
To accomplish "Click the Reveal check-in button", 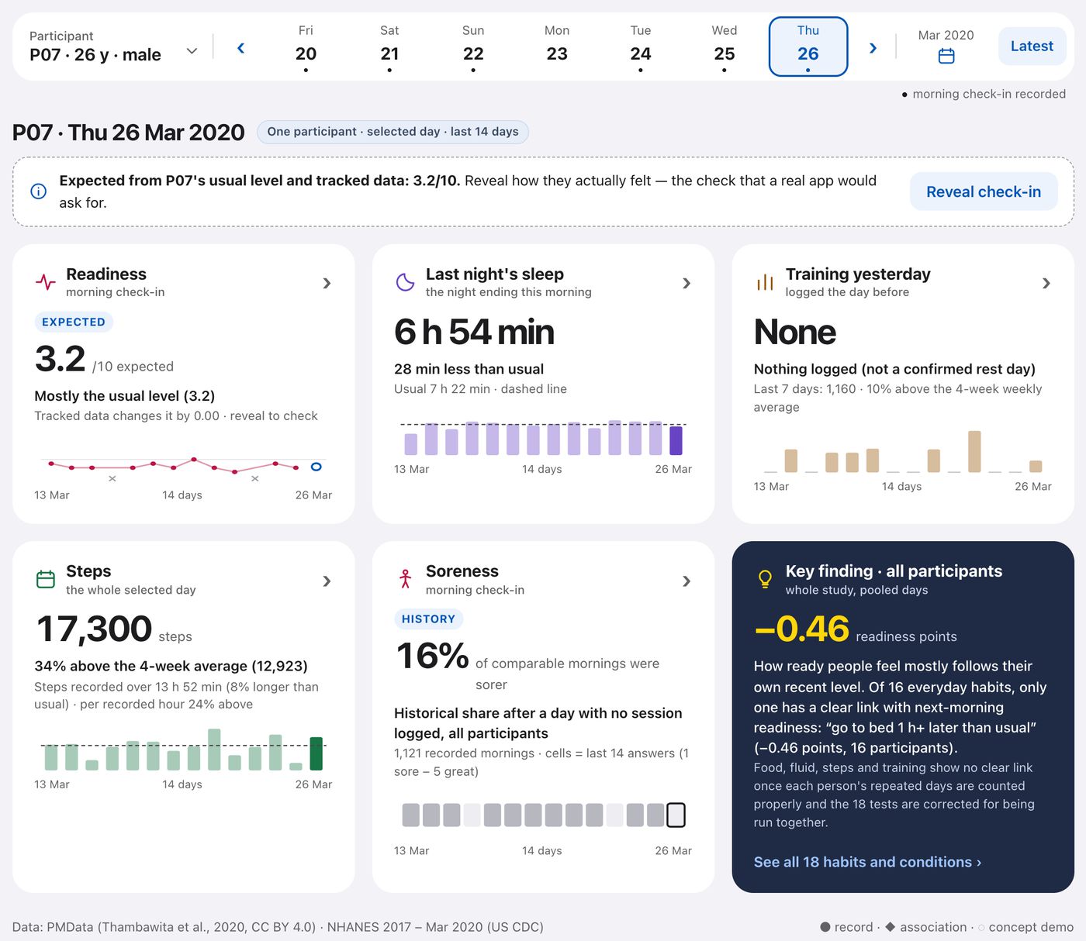I will click(x=984, y=191).
